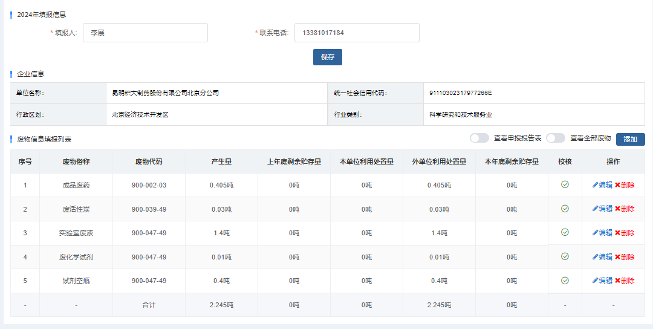Delete the 废活性炭 waste entry
The image size is (653, 329).
[625, 209]
